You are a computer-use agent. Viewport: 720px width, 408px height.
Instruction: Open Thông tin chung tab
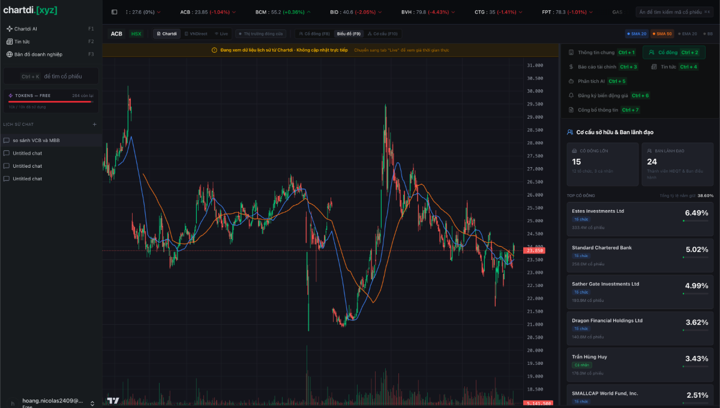click(602, 53)
